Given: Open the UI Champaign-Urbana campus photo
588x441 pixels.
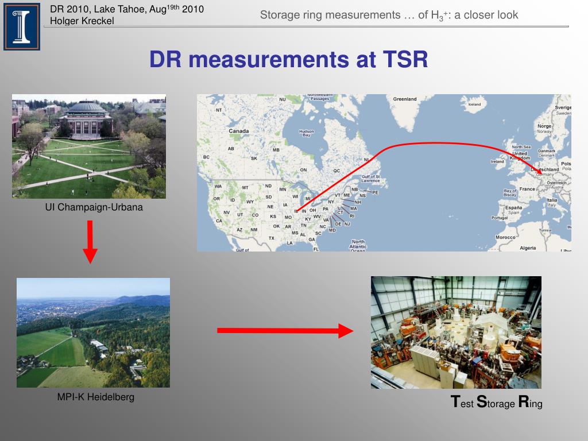Looking at the screenshot, I should click(x=89, y=146).
